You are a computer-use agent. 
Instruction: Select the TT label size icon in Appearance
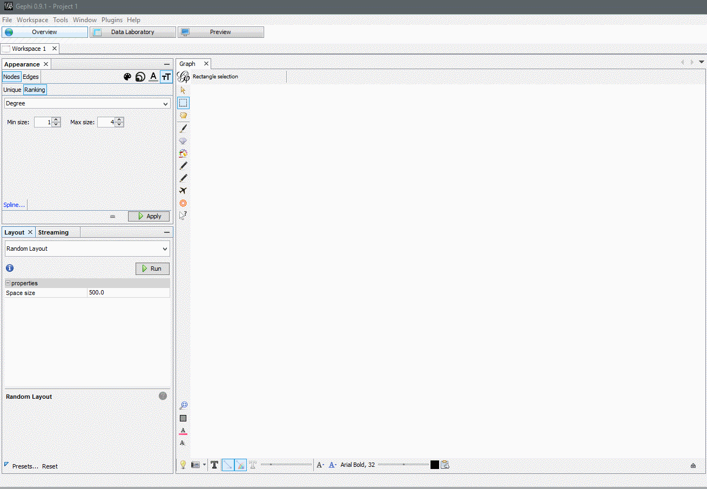pos(166,77)
